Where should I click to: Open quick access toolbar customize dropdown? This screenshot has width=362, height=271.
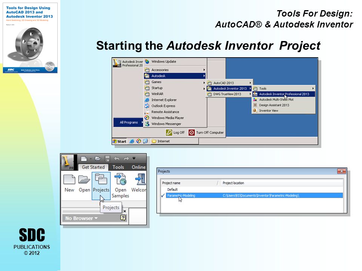pyautogui.click(x=134, y=158)
